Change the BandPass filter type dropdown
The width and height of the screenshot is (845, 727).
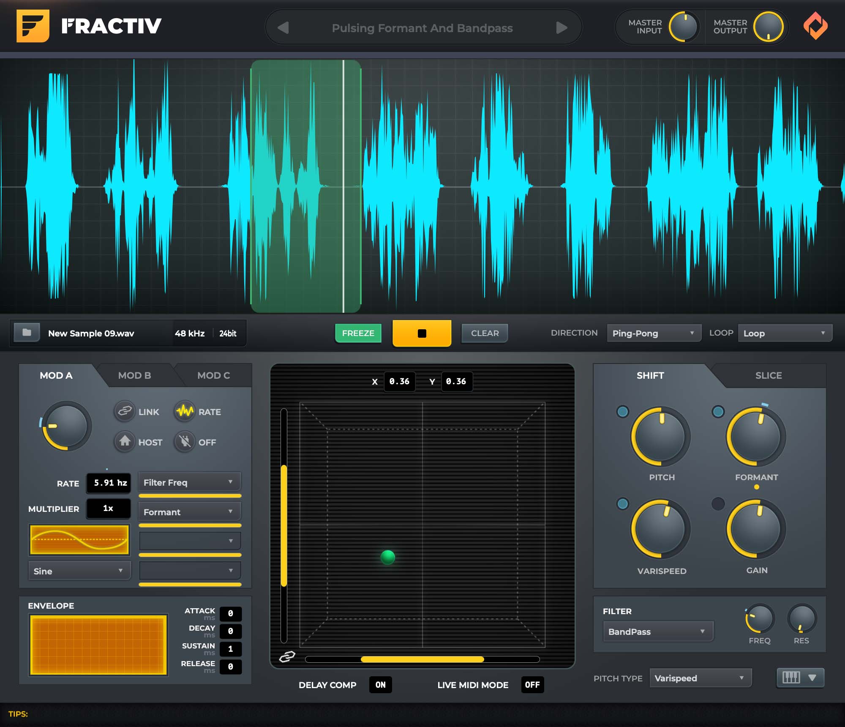click(657, 631)
